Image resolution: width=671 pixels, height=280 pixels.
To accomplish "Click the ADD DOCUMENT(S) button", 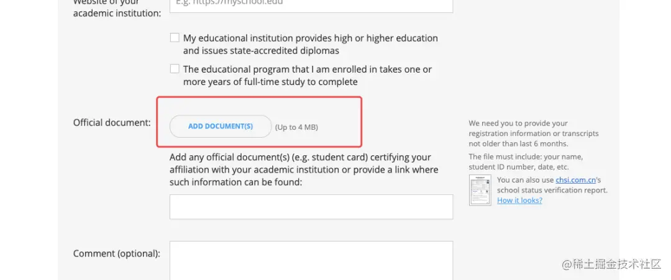I will (221, 127).
